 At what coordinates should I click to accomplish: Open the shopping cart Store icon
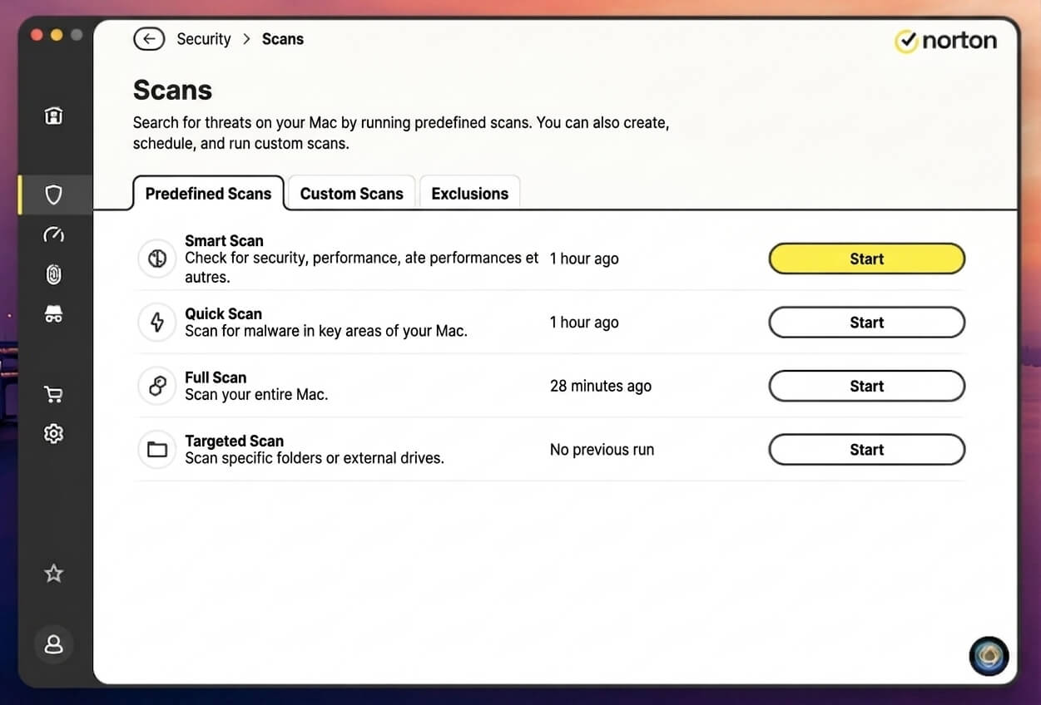53,394
